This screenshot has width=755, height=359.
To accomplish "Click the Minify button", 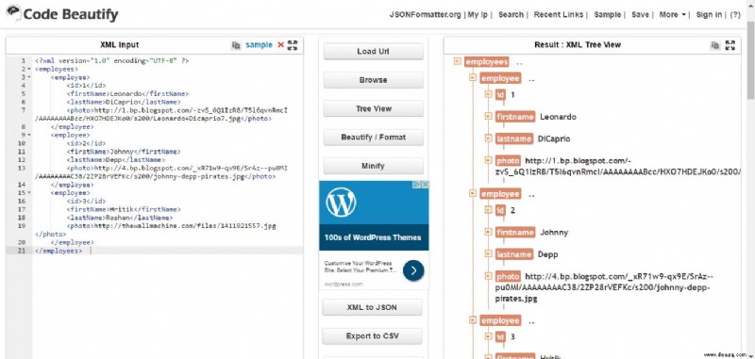I will [x=373, y=166].
